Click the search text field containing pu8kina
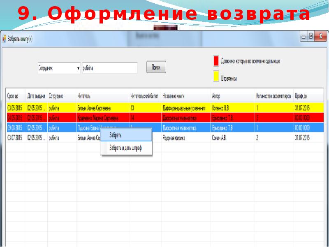 pos(110,68)
